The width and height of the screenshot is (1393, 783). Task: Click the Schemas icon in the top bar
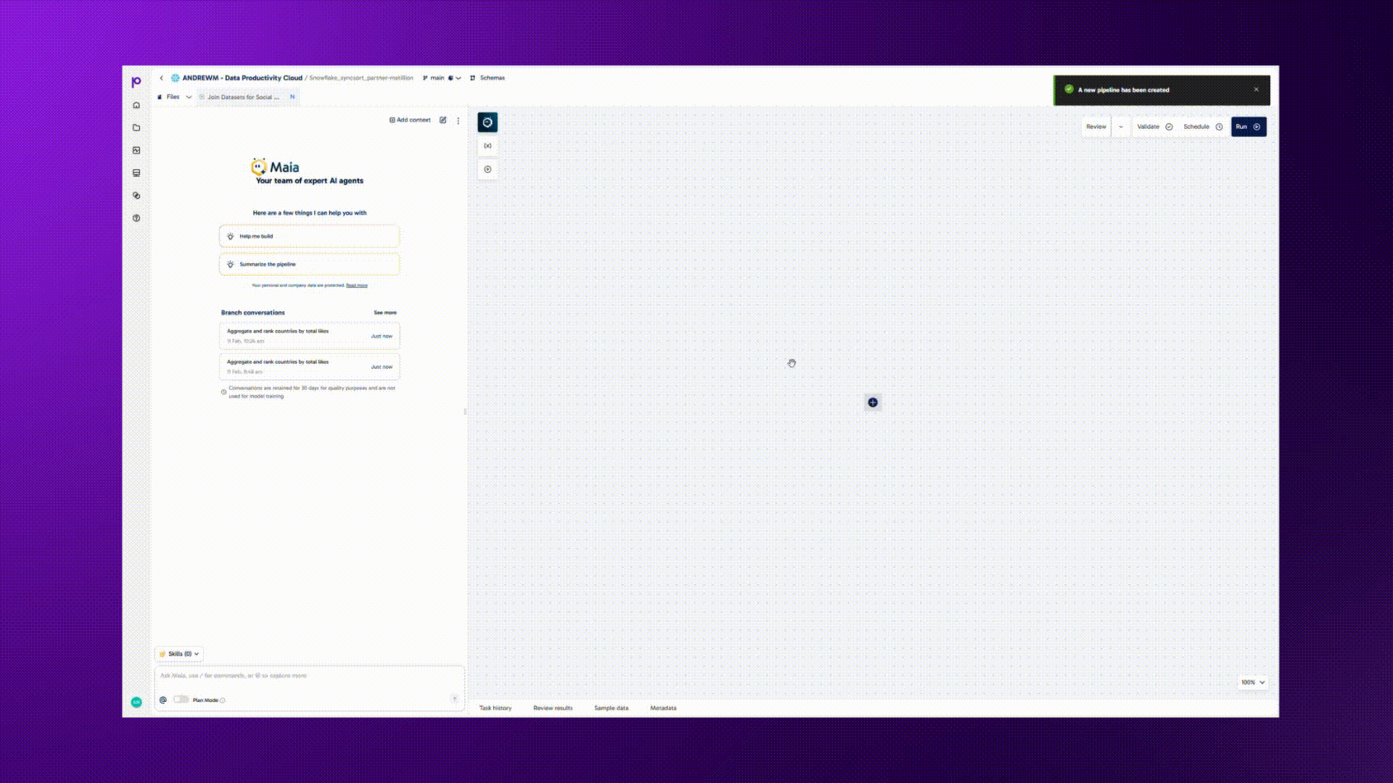coord(472,78)
